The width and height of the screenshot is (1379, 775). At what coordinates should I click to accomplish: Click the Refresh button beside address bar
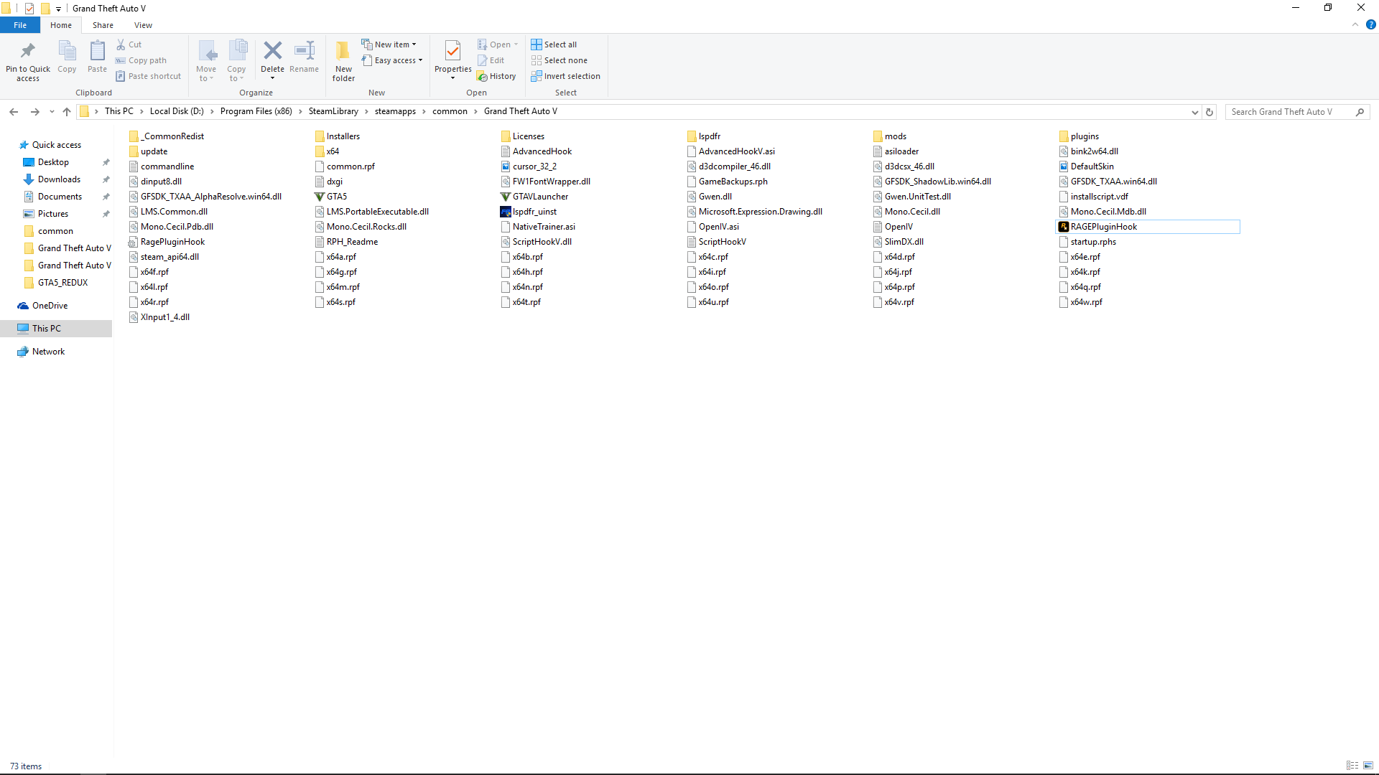click(1209, 112)
